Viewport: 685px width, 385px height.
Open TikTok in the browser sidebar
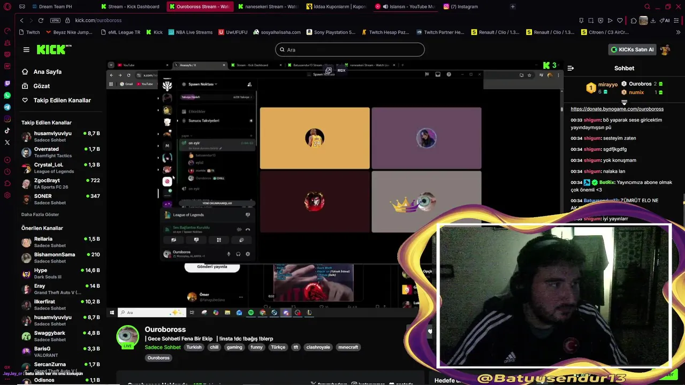(x=7, y=130)
